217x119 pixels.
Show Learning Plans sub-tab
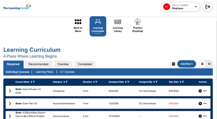pos(44,72)
